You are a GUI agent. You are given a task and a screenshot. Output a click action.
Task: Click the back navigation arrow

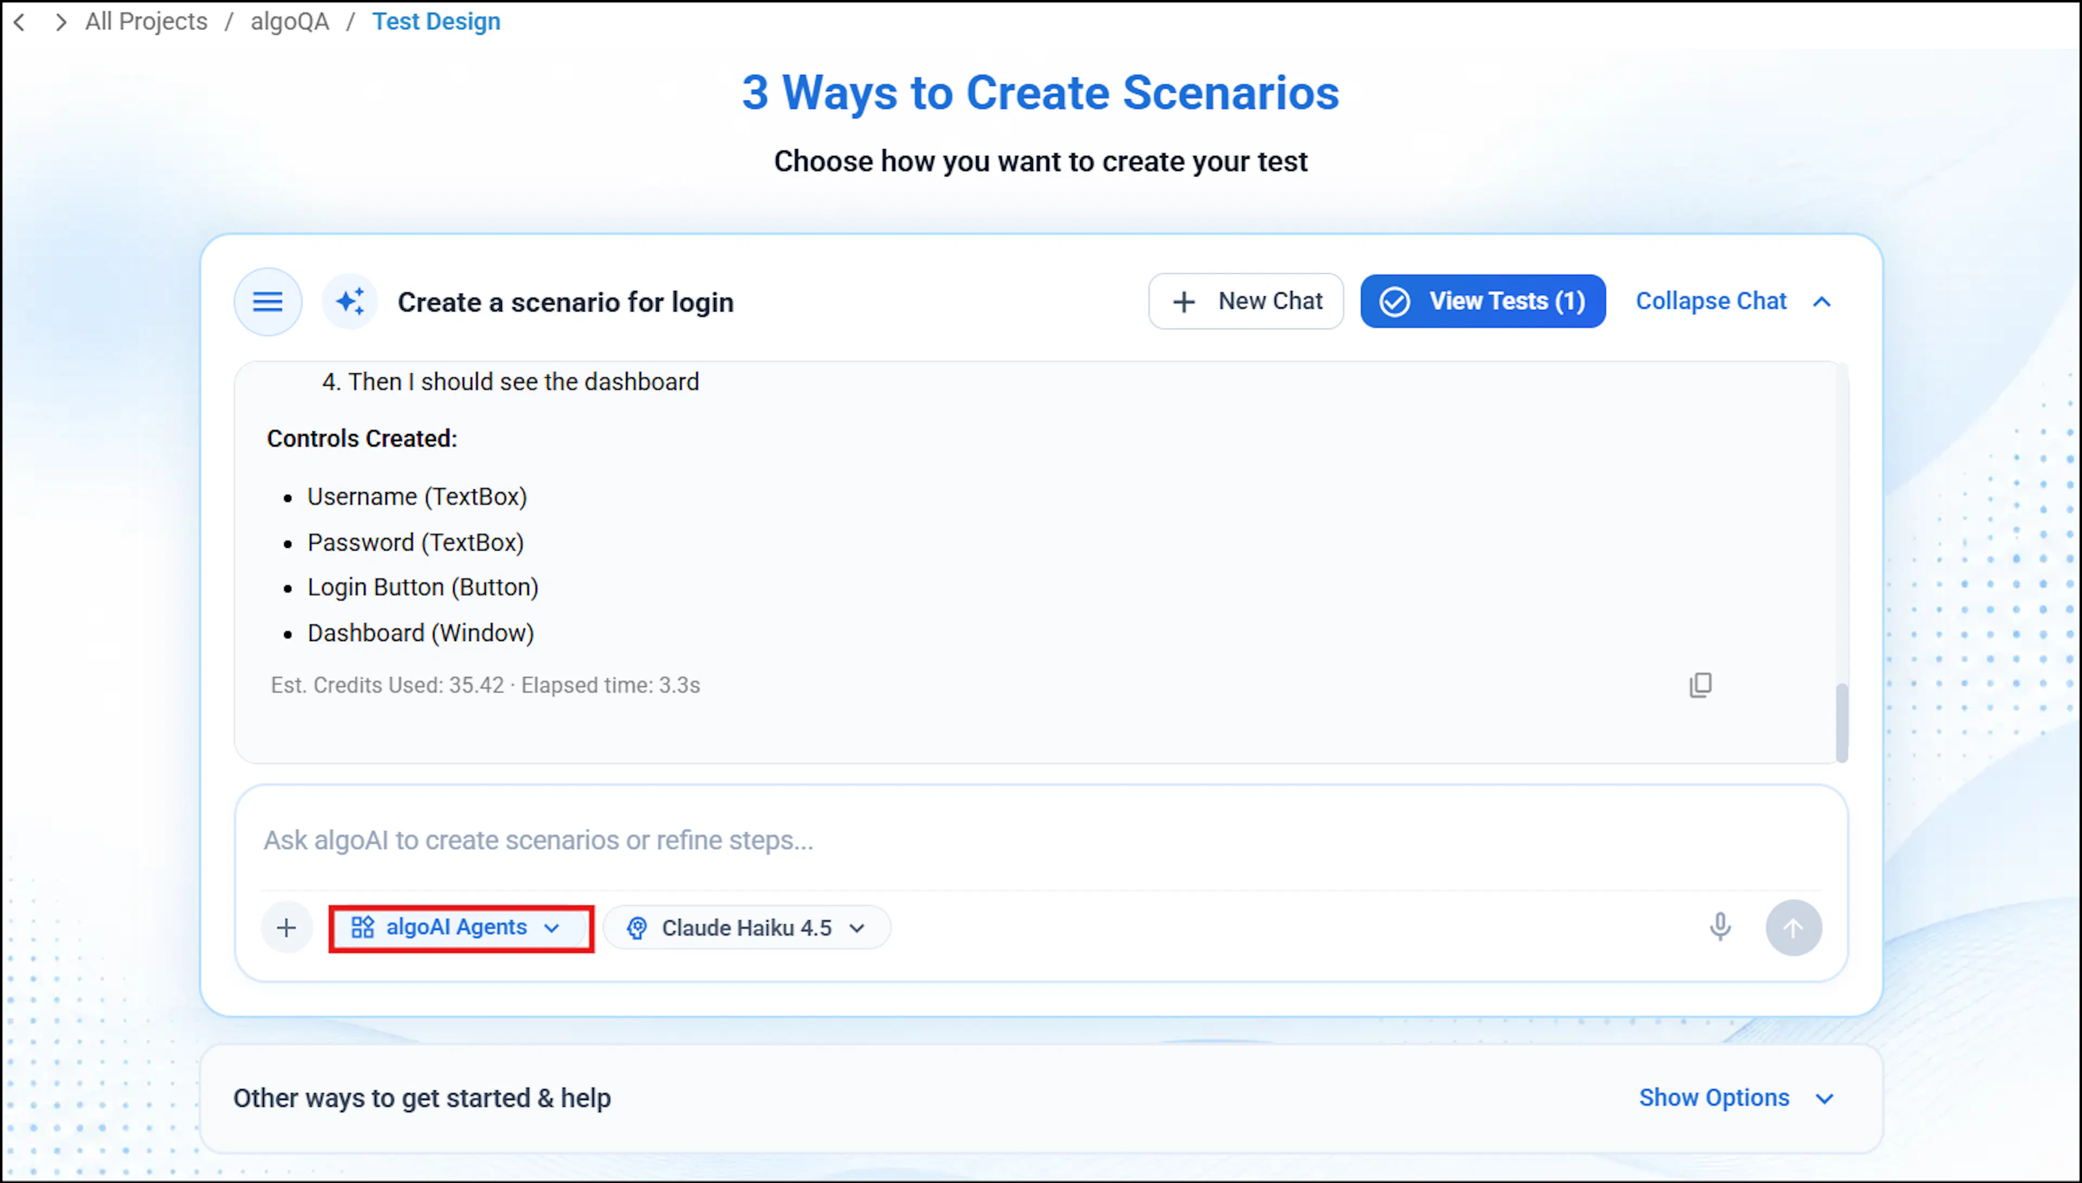(20, 22)
